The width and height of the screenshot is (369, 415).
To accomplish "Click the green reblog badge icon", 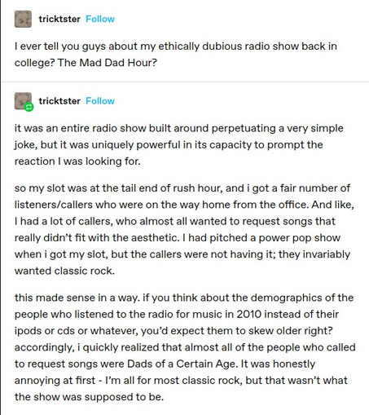I will (29, 107).
